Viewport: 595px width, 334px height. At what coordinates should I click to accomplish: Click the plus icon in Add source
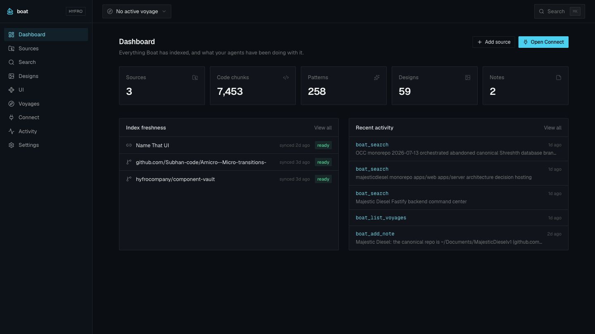pos(480,42)
